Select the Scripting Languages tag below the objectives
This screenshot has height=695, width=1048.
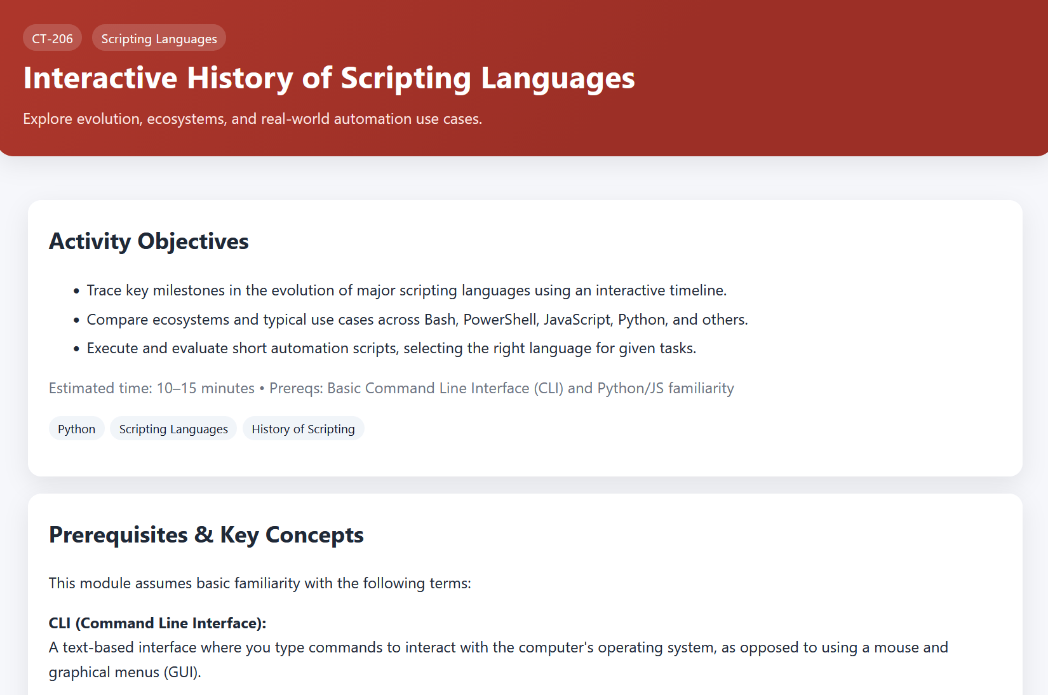coord(173,428)
